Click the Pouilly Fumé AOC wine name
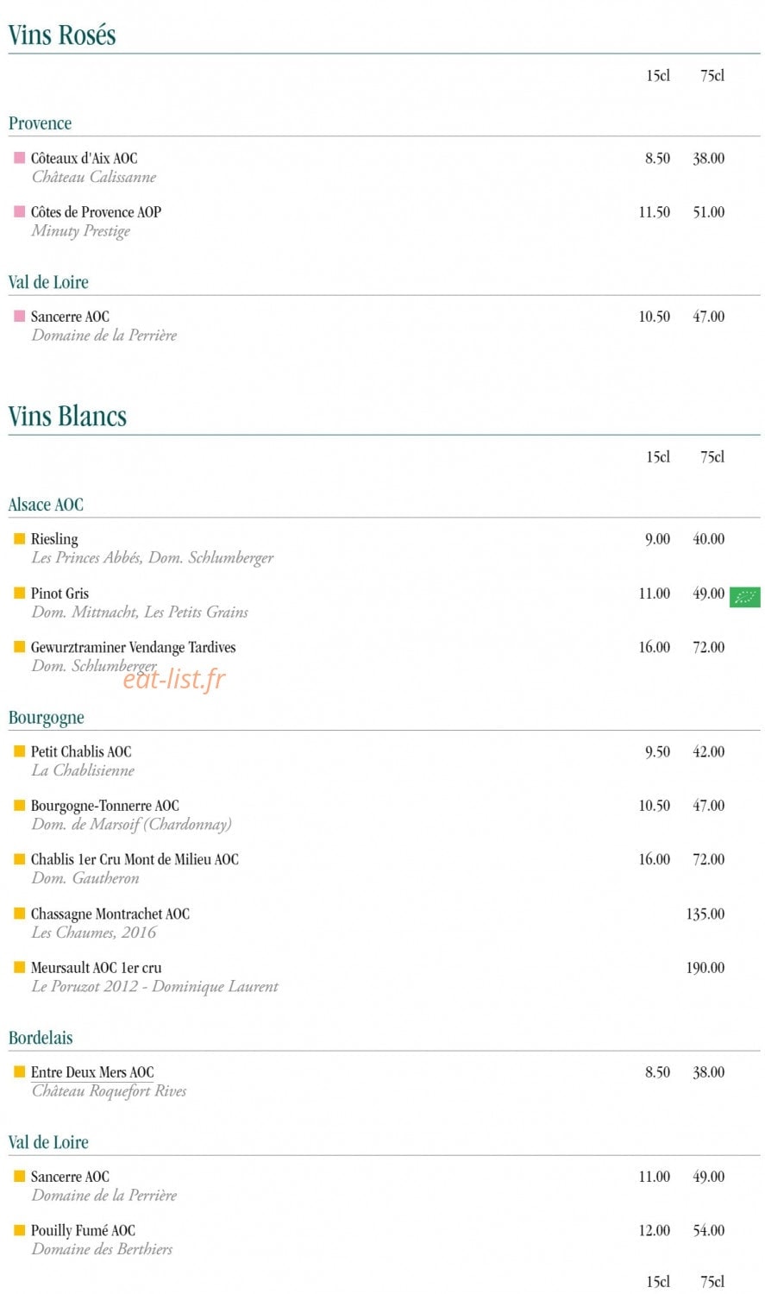 83,1230
